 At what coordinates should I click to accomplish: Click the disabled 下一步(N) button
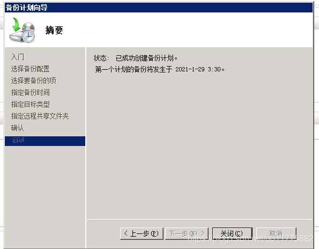click(187, 233)
